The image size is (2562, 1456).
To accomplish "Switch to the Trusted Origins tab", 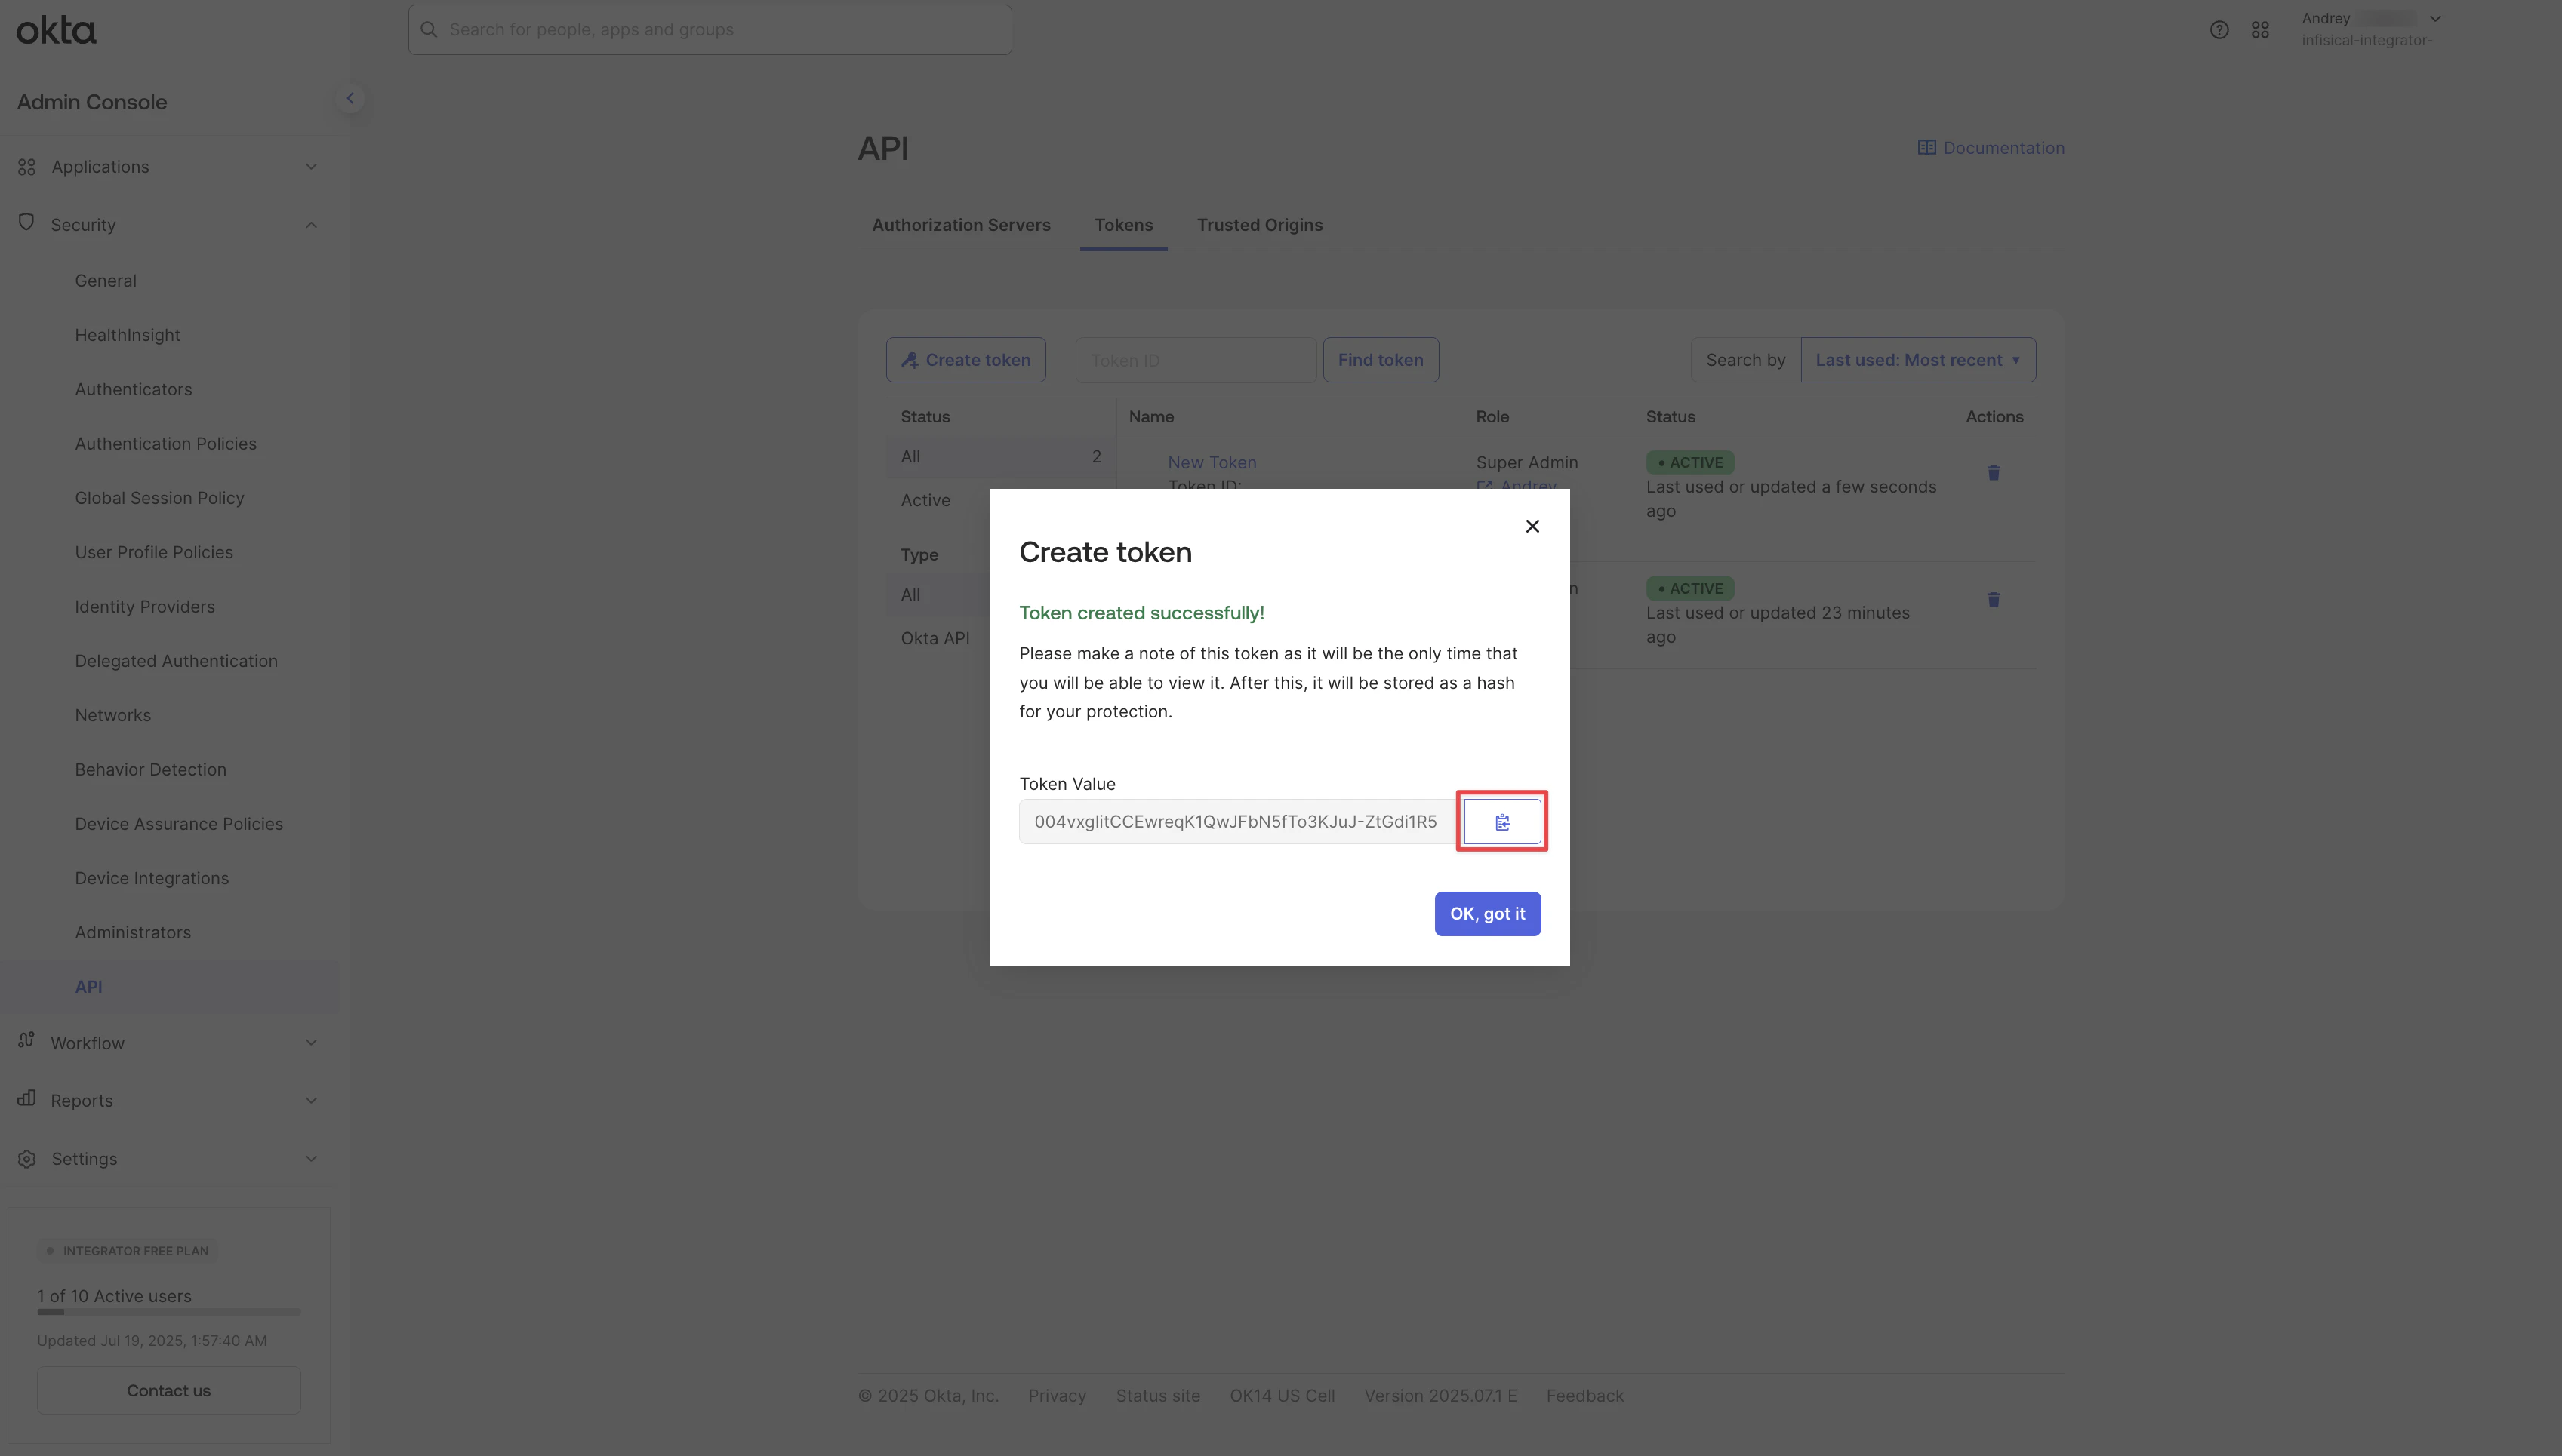I will [x=1261, y=225].
